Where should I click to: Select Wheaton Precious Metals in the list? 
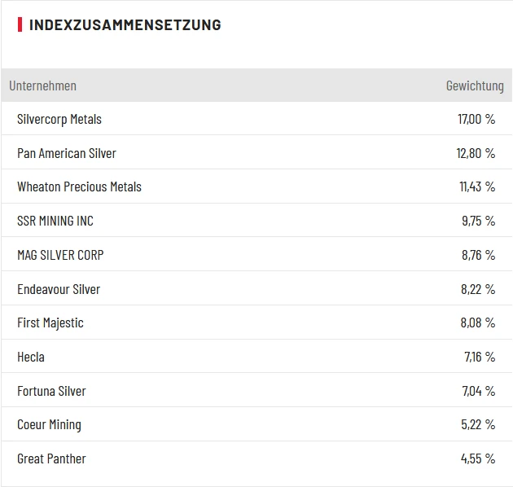tap(79, 186)
